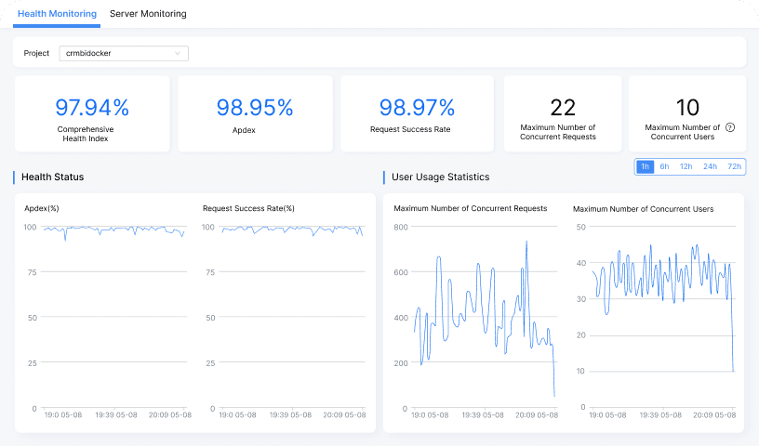The height and width of the screenshot is (446, 759).
Task: Select the 6h time range
Action: [665, 166]
